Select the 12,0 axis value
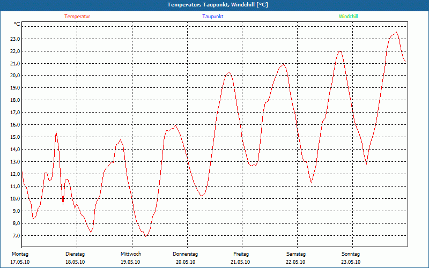The image size is (429, 268). (15, 174)
